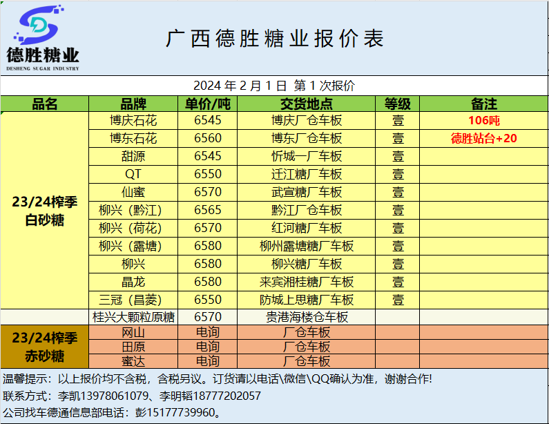Click the 2024年2月1日 quotation date row
549x424 pixels.
(274, 86)
